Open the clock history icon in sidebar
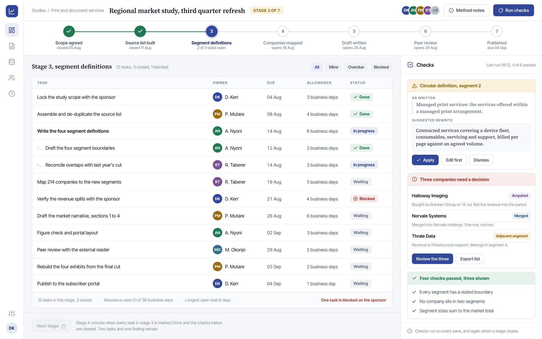 [12, 94]
